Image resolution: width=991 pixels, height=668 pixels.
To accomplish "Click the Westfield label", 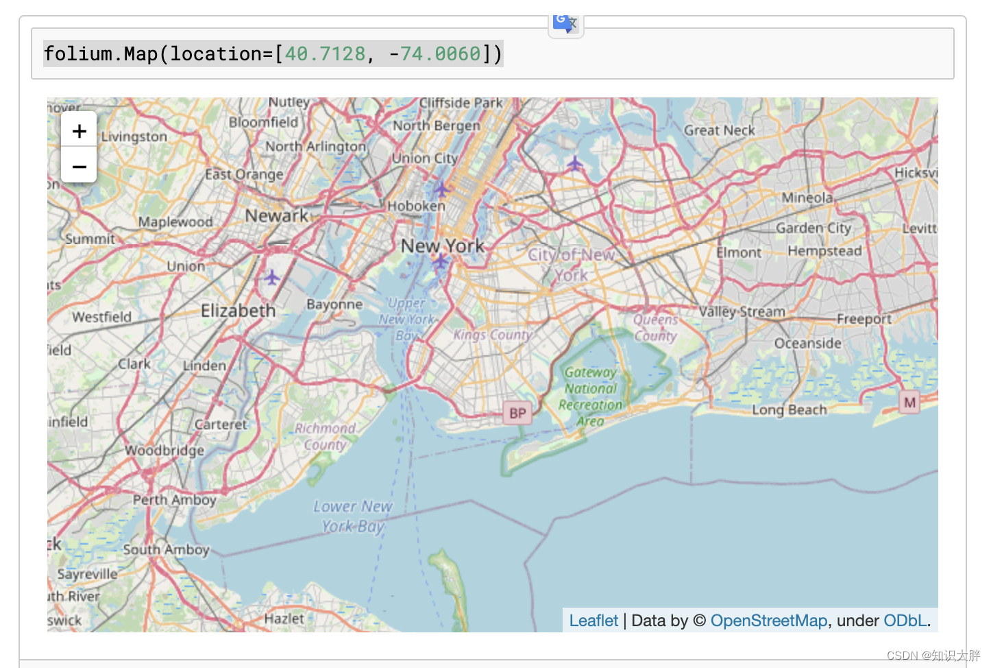I will pyautogui.click(x=102, y=317).
